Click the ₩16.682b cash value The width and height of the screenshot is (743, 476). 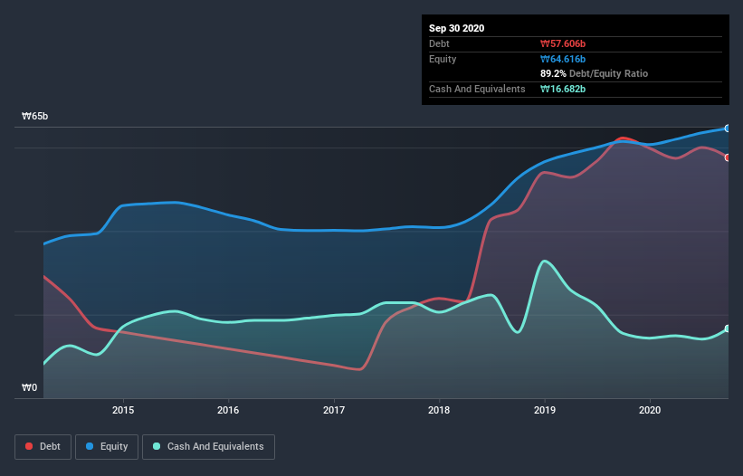pyautogui.click(x=563, y=89)
